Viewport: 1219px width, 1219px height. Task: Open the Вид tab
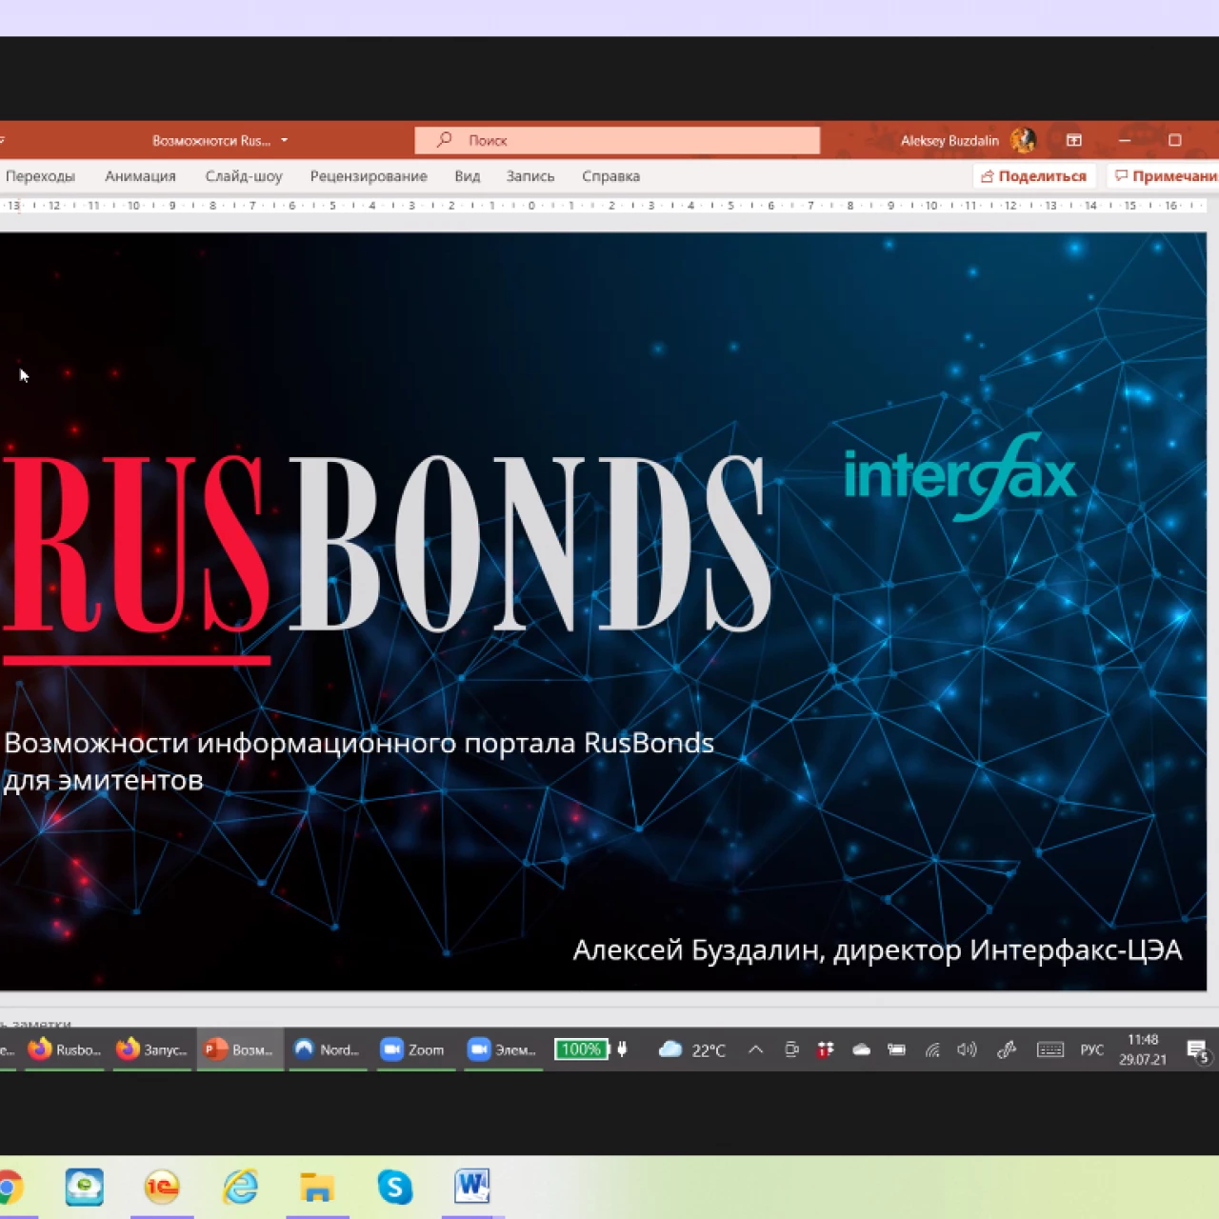click(467, 176)
